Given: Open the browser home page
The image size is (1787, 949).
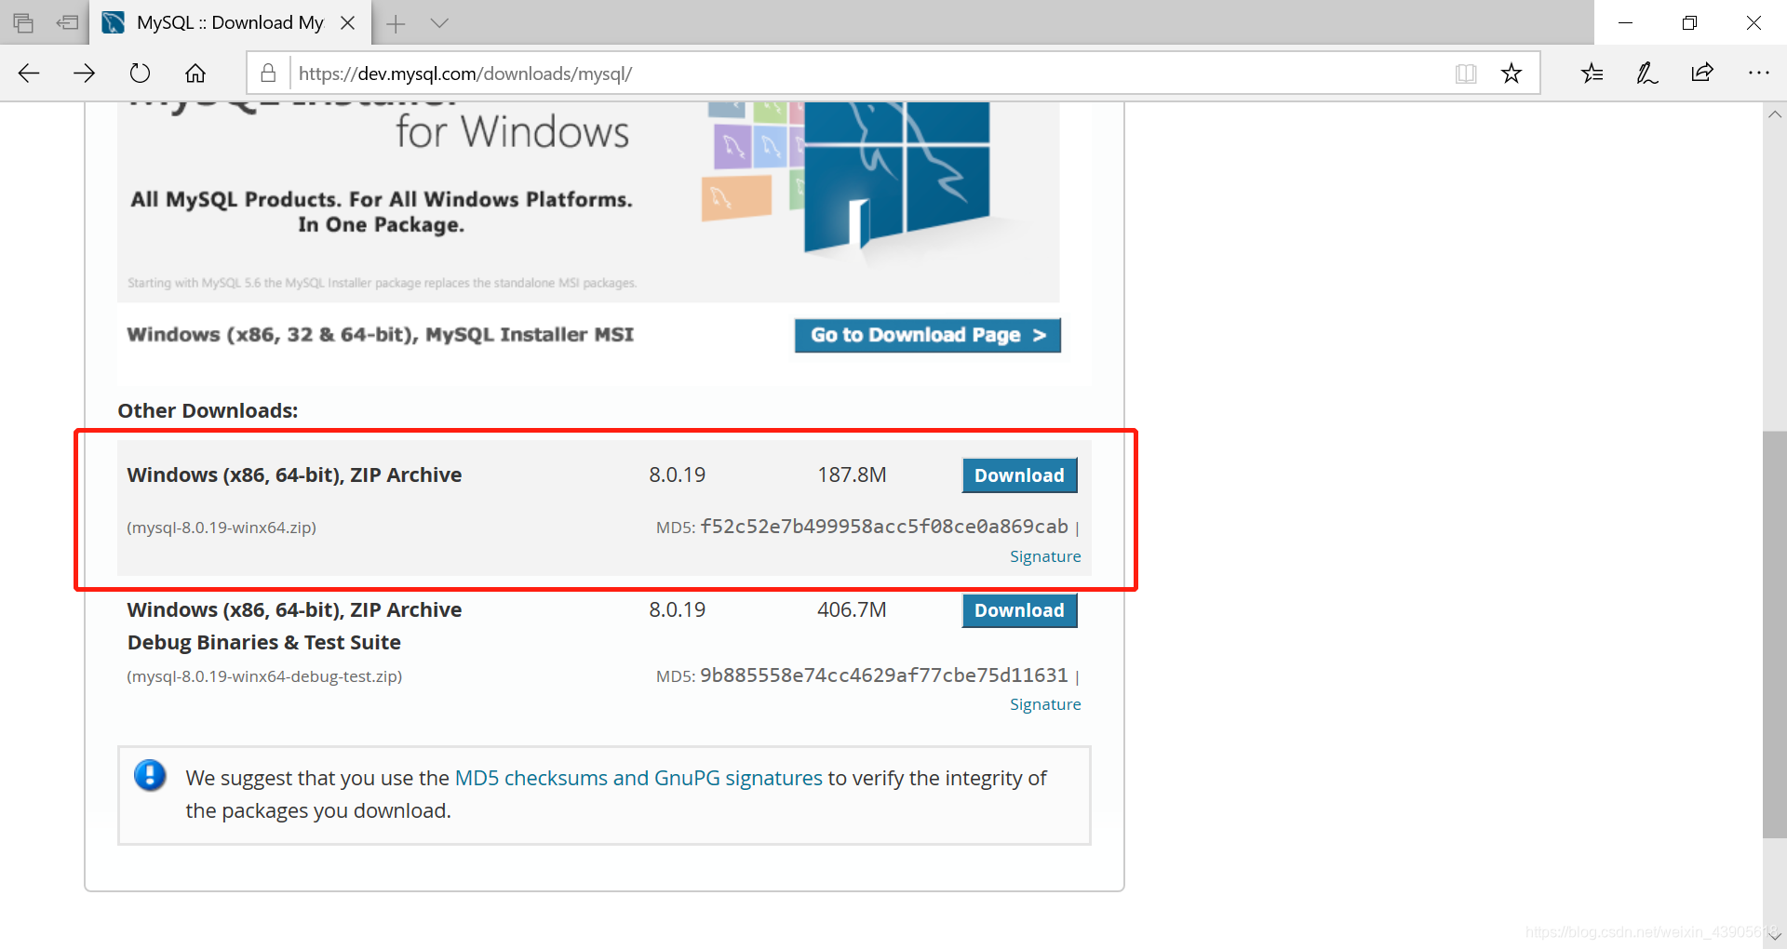Looking at the screenshot, I should tap(195, 74).
